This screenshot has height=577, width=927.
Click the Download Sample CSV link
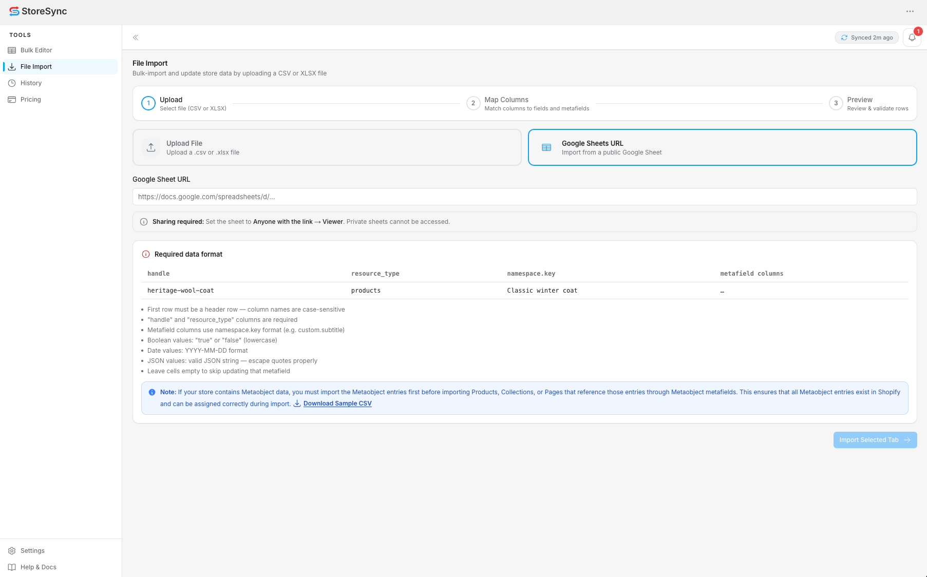point(337,403)
